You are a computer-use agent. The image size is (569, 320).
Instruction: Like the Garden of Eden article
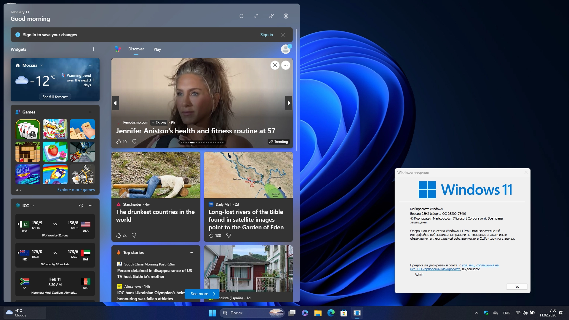[211, 235]
